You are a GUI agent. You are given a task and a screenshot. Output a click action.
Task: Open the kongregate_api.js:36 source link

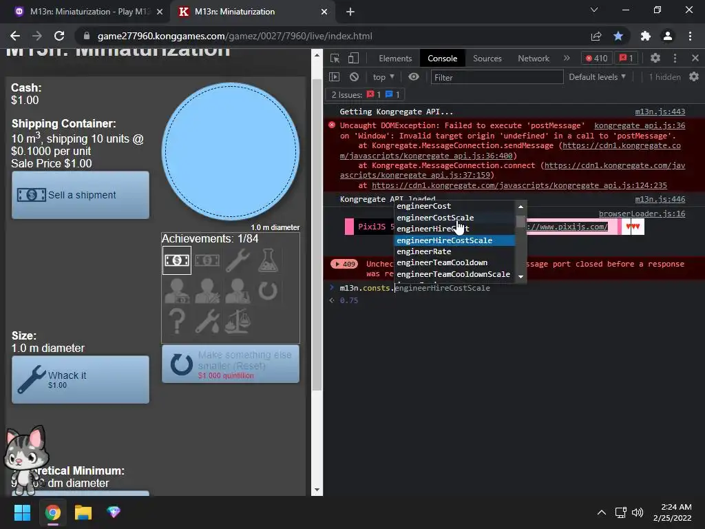[x=640, y=125]
